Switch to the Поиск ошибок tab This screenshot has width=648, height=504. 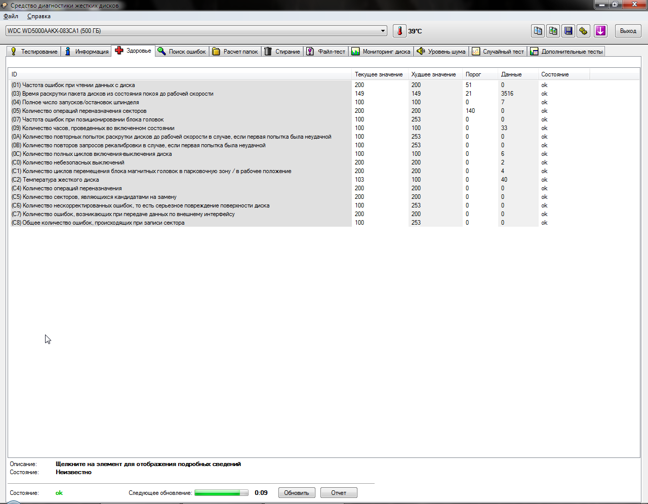coord(182,52)
